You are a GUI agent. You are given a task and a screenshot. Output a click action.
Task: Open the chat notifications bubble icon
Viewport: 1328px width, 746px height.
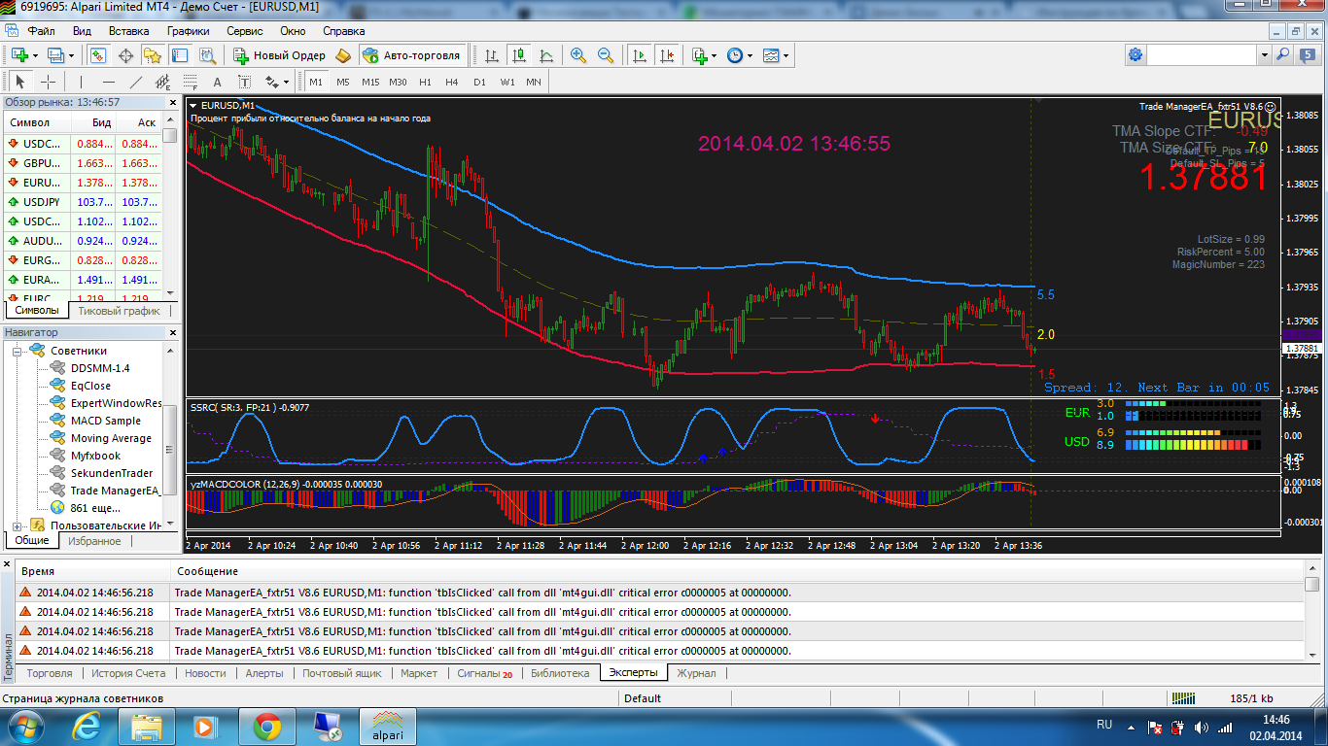1308,55
